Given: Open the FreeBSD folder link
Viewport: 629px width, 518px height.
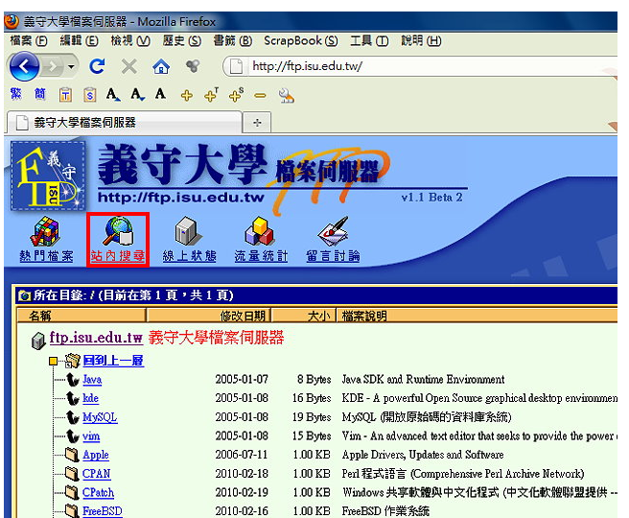Looking at the screenshot, I should coord(103,511).
